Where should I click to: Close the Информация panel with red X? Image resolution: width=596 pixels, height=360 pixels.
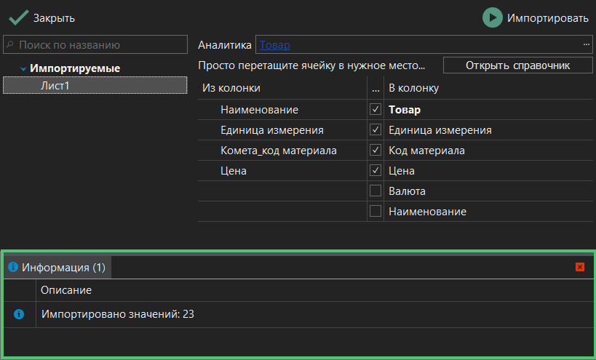[x=580, y=267]
